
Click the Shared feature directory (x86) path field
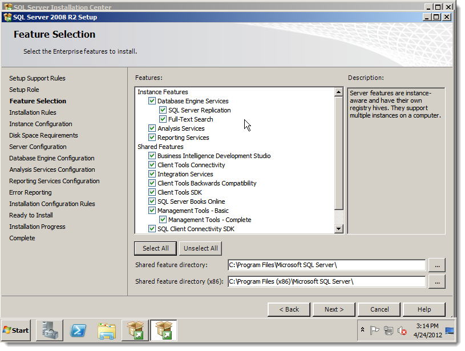pos(326,281)
